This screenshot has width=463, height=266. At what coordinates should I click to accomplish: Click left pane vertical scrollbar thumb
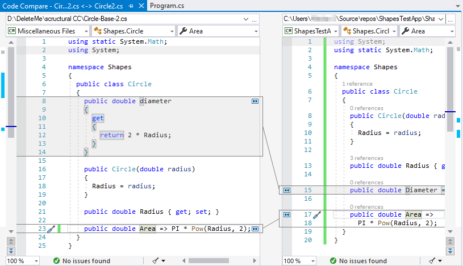point(11,92)
